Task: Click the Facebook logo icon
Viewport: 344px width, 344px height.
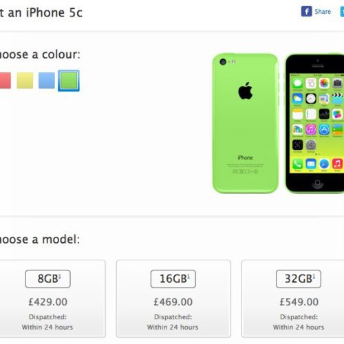Action: point(306,11)
